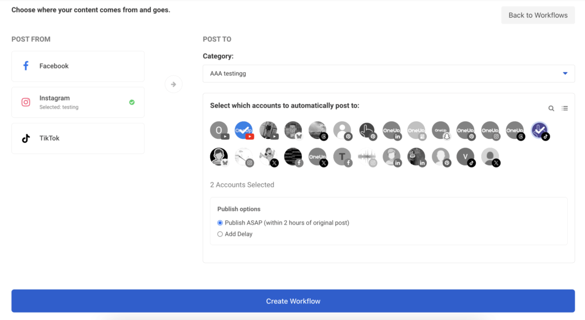Select the V TikTok account avatar
Image resolution: width=585 pixels, height=320 pixels.
point(466,157)
